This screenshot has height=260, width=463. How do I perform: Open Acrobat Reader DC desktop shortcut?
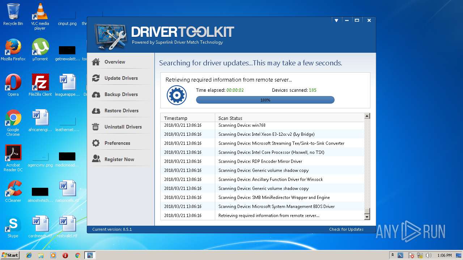[13, 158]
